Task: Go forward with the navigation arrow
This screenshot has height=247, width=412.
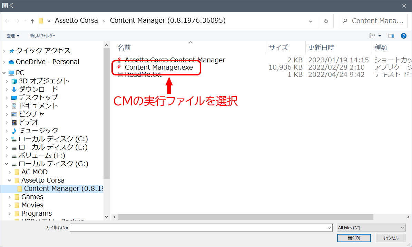Action: pyautogui.click(x=17, y=21)
